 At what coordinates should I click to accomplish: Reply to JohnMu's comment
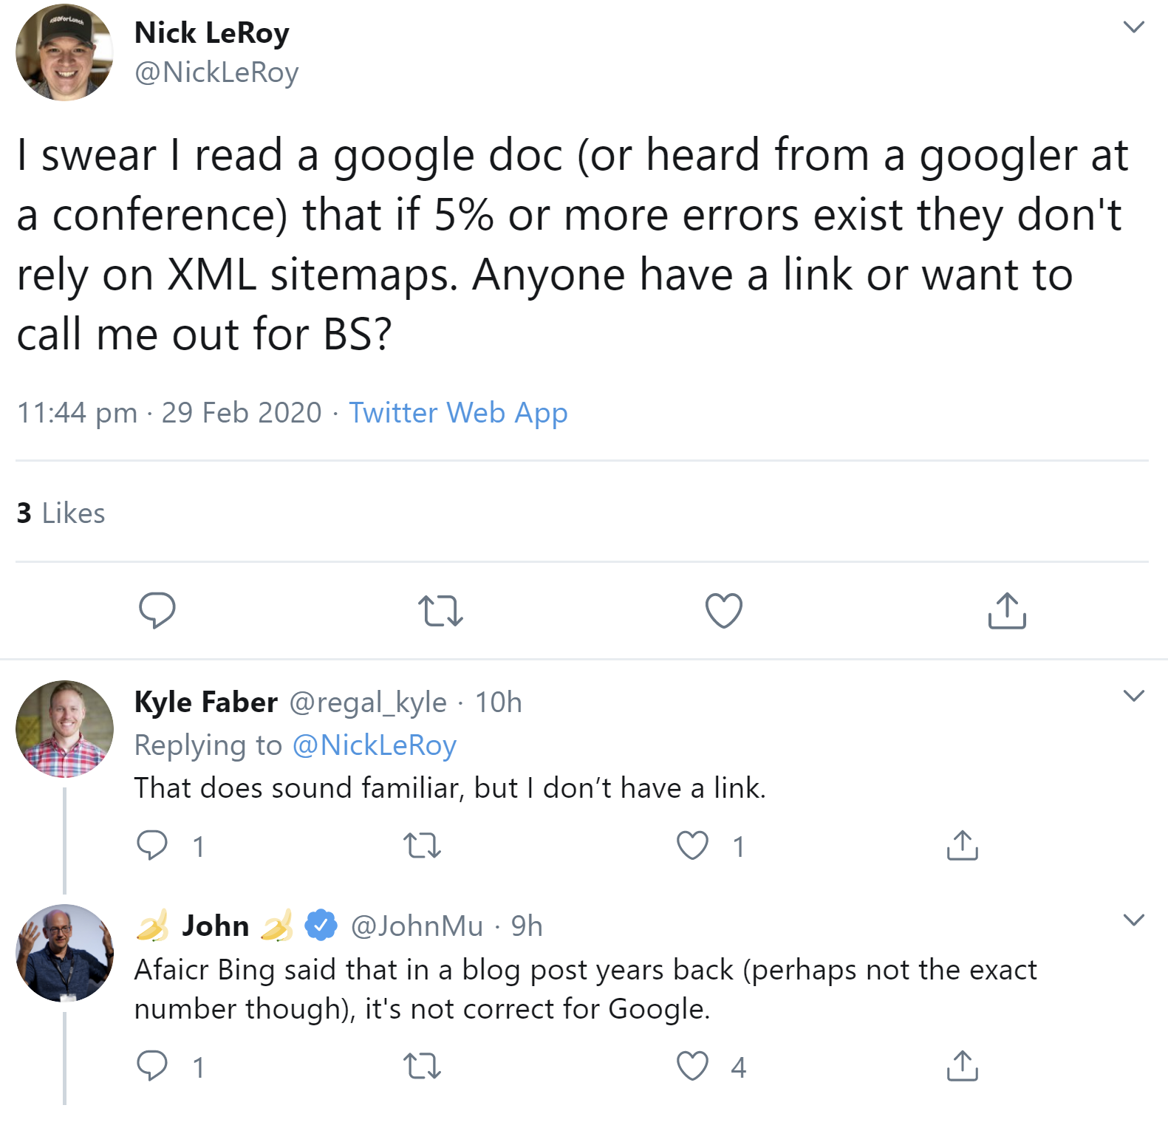click(153, 1066)
